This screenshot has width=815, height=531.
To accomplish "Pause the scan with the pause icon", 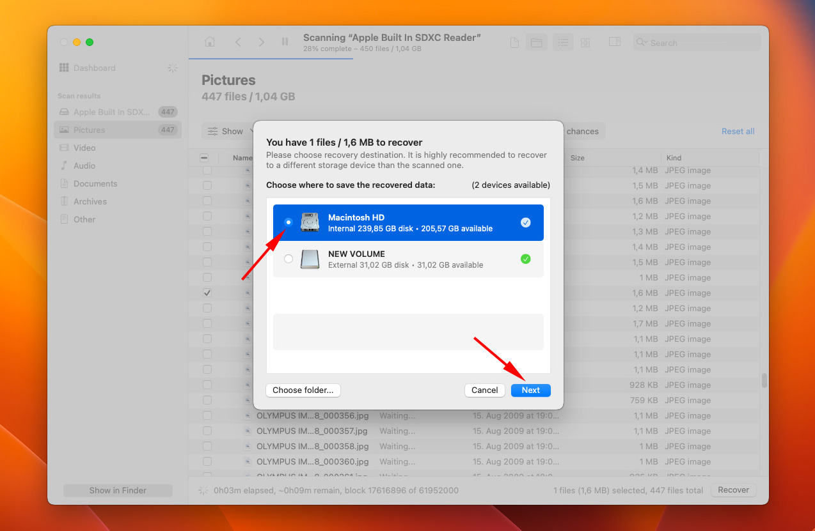I will [285, 42].
